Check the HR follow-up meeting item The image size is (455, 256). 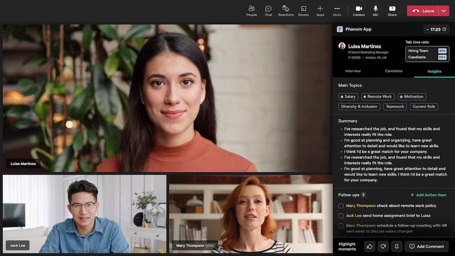coord(341,226)
